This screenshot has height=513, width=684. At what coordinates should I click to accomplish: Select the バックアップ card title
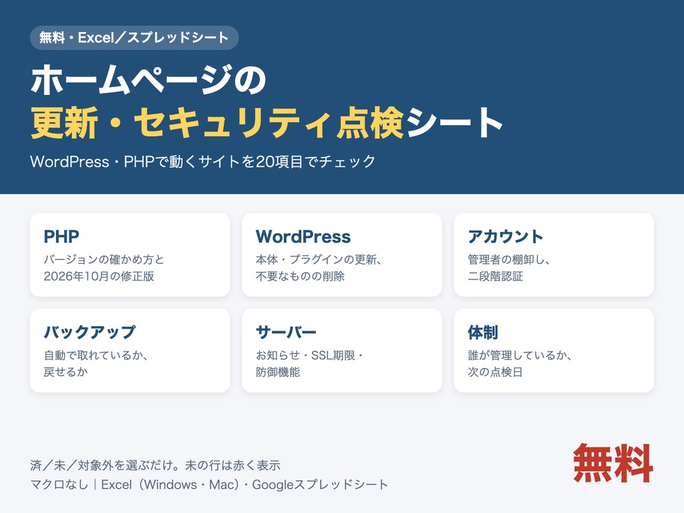click(x=90, y=333)
